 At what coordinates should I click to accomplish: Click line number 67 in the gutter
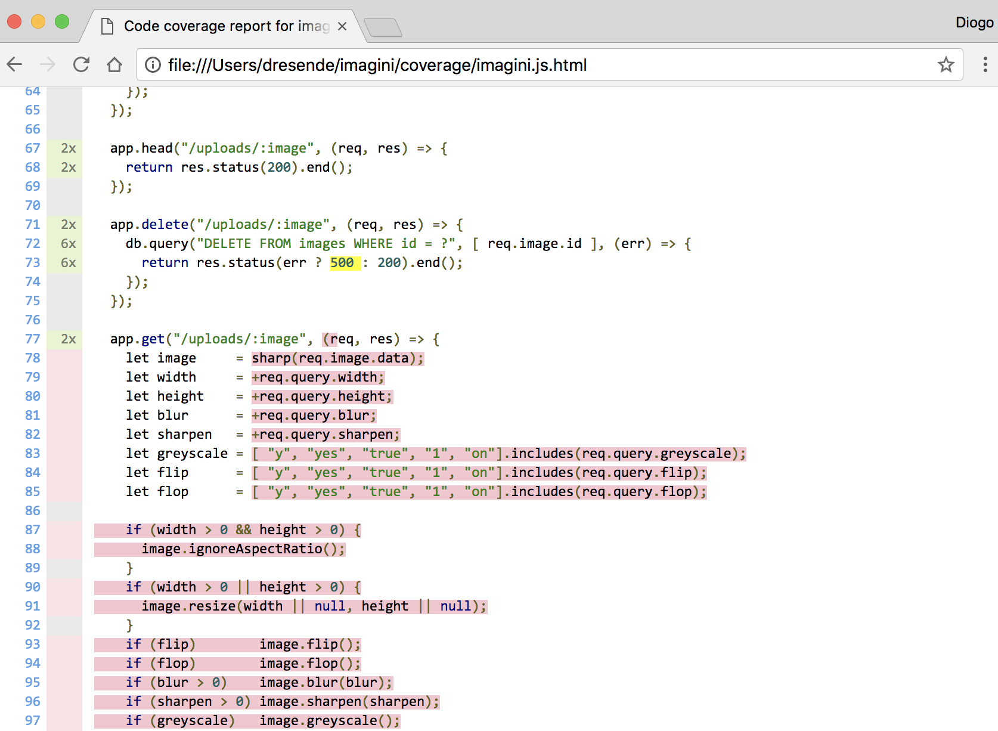pos(33,148)
